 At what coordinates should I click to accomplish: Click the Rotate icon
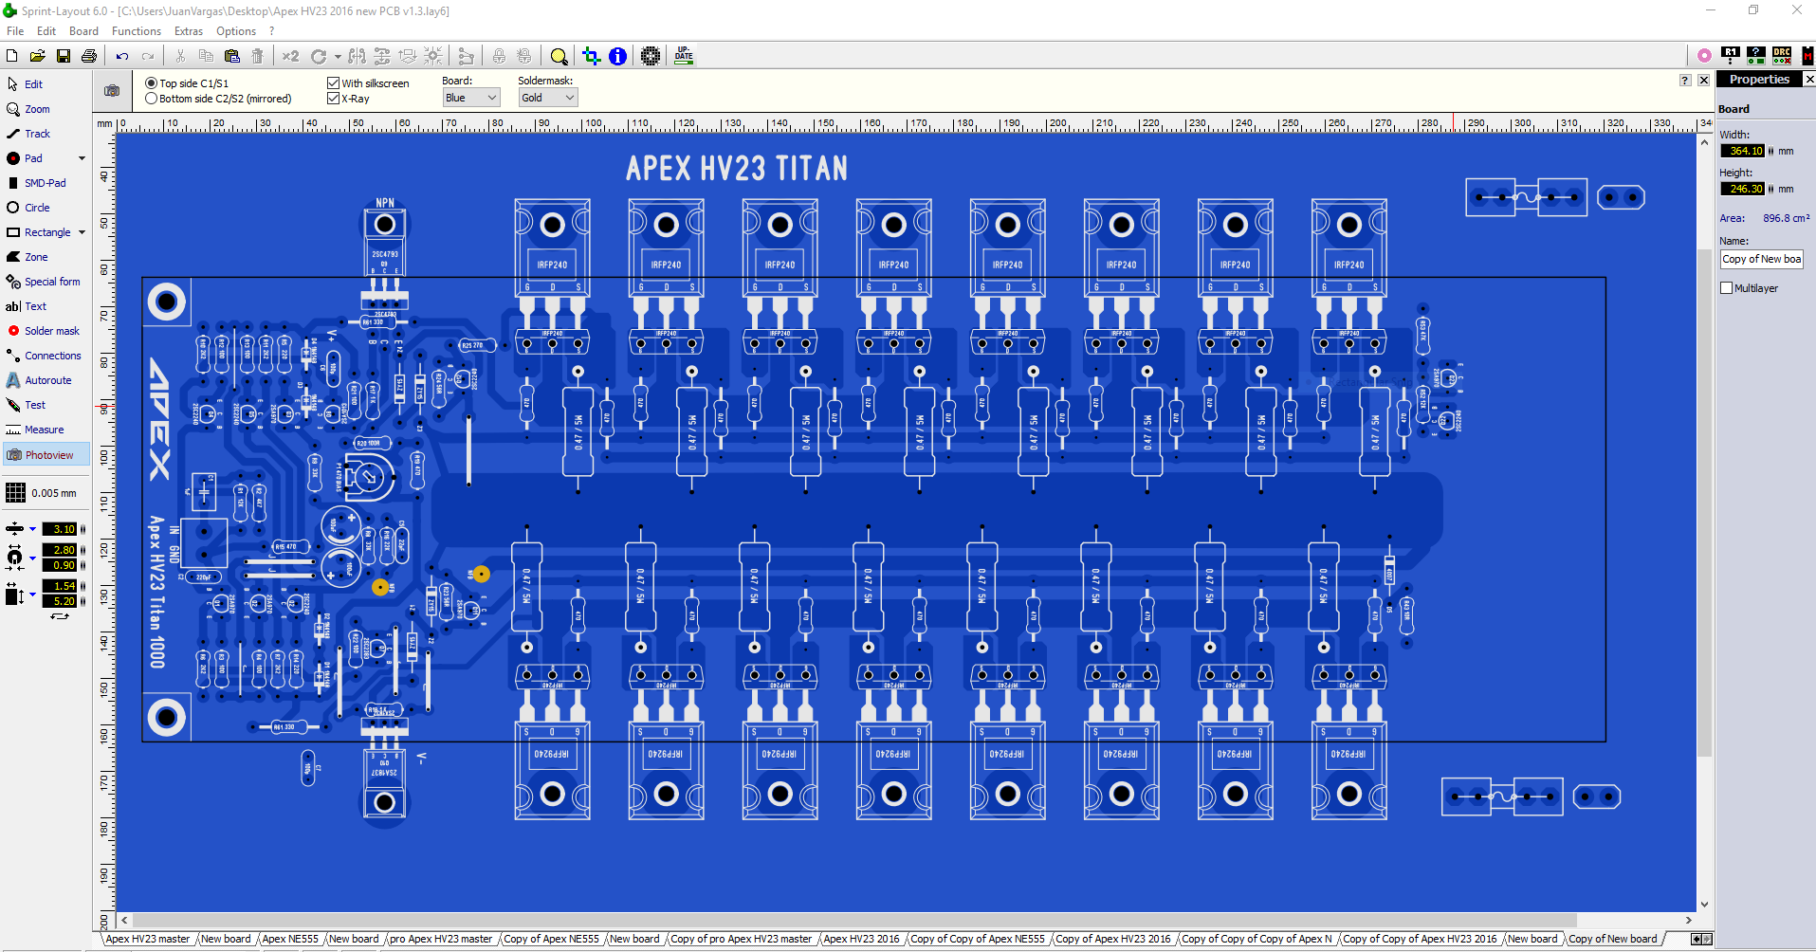coord(319,56)
